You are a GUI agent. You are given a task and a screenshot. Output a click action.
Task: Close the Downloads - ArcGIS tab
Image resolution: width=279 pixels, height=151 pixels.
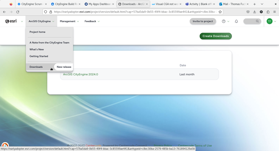pyautogui.click(x=147, y=4)
